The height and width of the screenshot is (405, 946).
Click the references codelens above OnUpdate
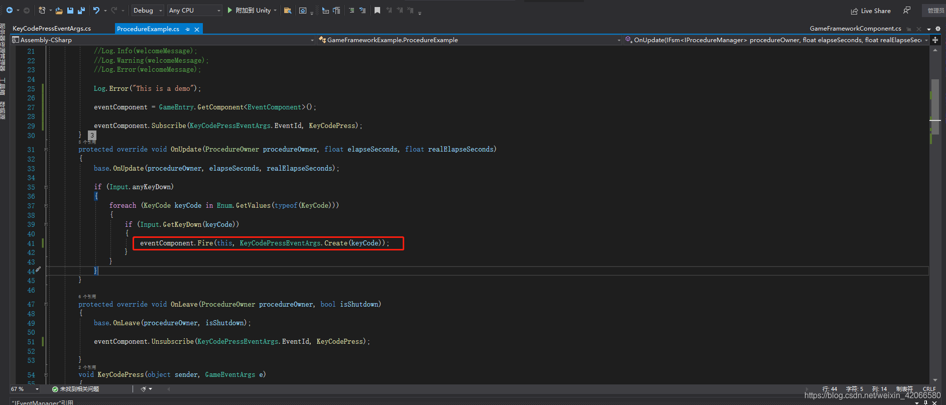(x=87, y=143)
